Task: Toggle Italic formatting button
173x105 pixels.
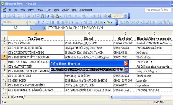Action: tap(43, 22)
